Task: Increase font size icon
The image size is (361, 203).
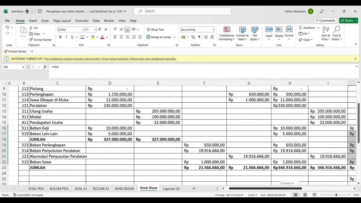Action: [x=100, y=29]
